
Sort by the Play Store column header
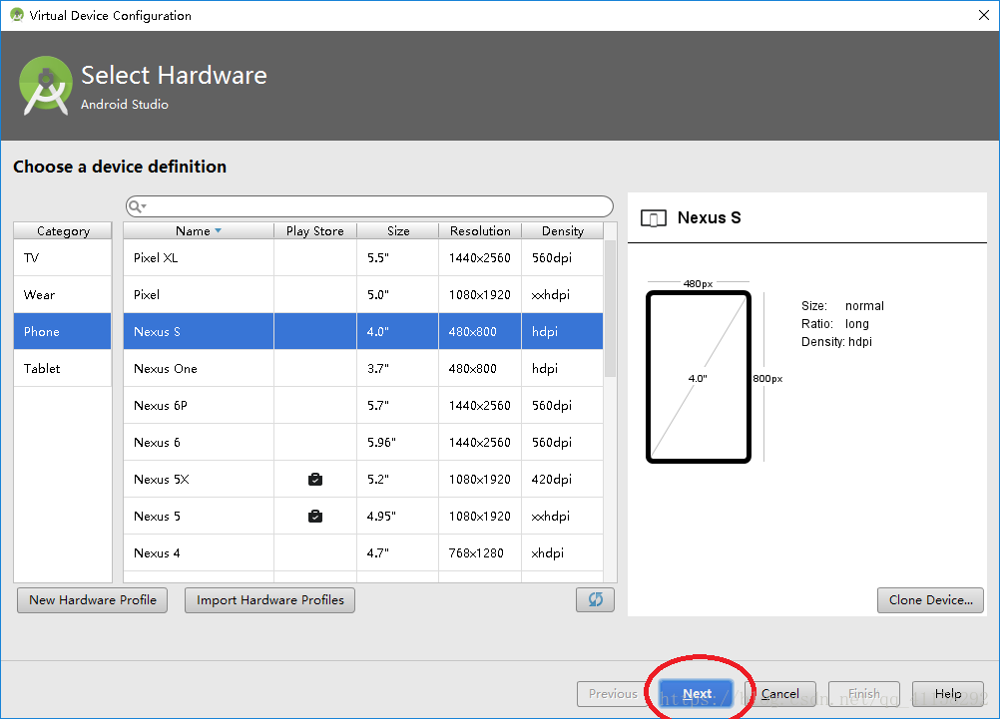click(x=315, y=230)
